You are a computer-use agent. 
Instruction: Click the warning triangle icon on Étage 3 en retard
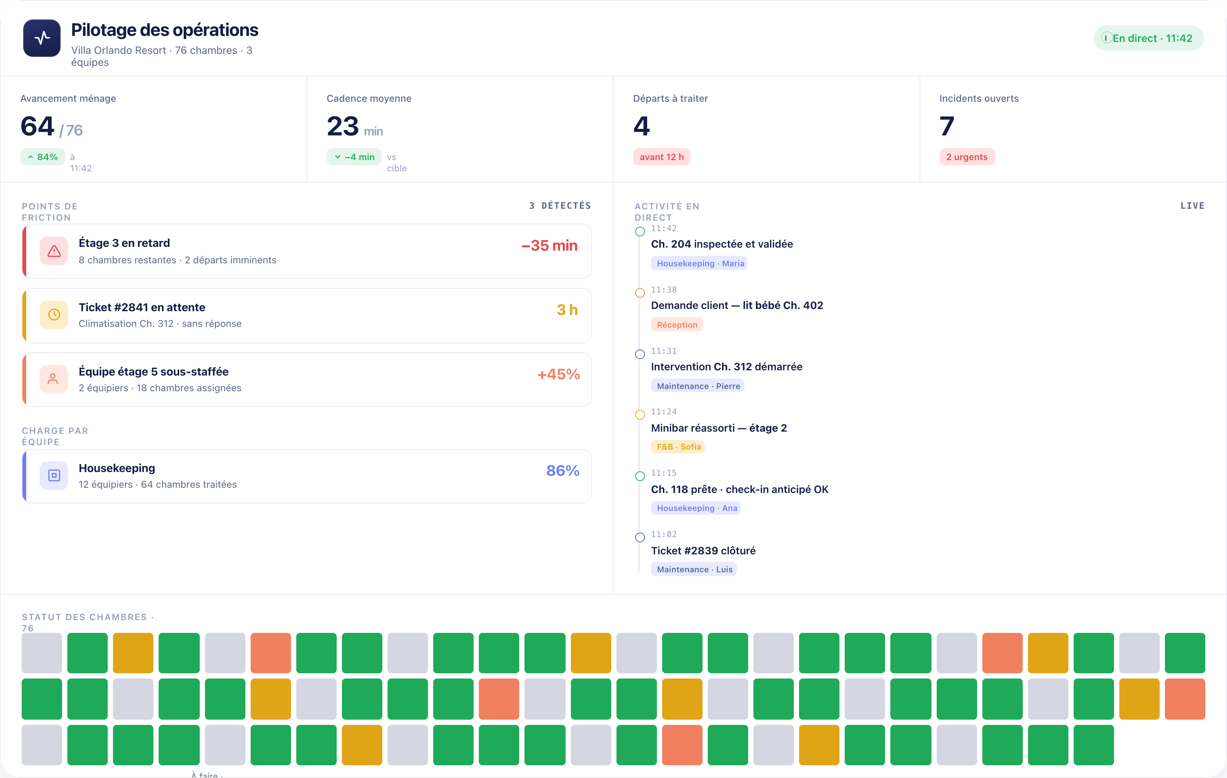point(54,251)
